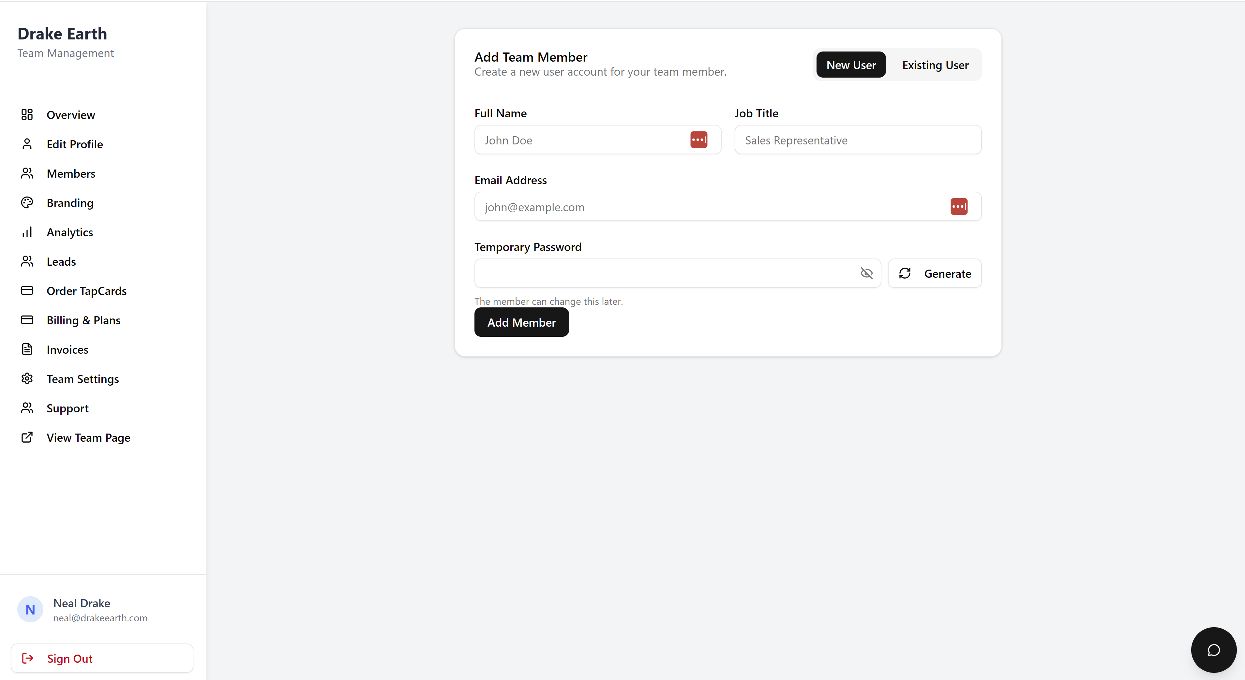Click the Add Member button
1245x680 pixels.
(521, 322)
